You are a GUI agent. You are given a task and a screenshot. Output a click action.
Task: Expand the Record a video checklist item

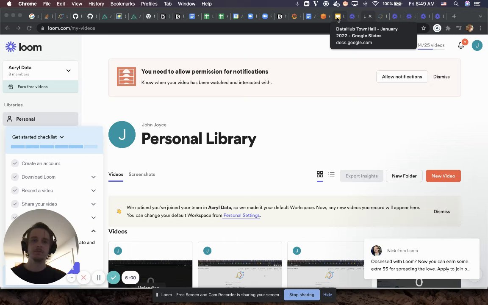pos(93,191)
